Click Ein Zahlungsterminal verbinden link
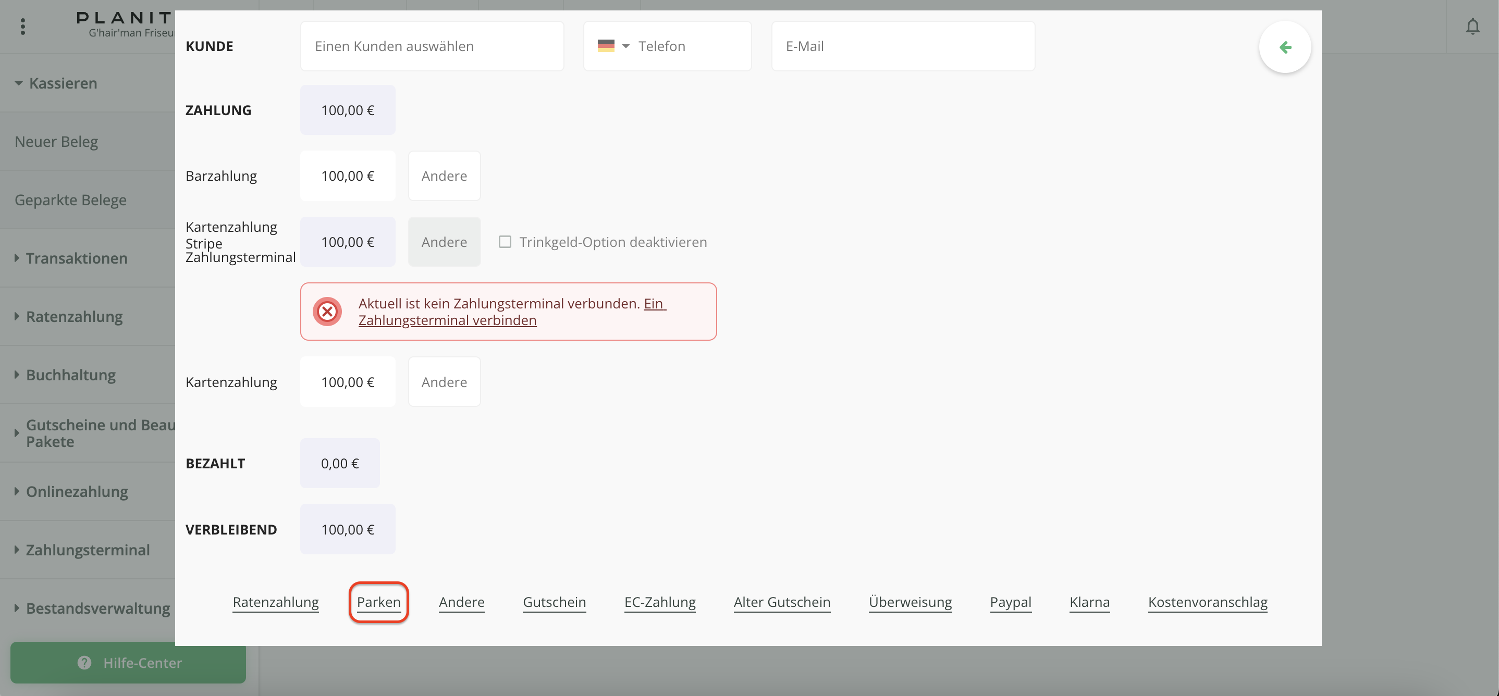The image size is (1499, 696). tap(447, 320)
